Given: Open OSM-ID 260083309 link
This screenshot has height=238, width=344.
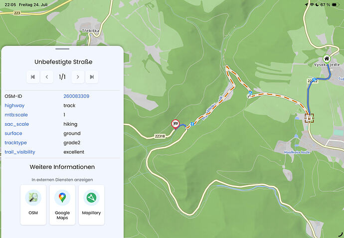Looking at the screenshot, I should (76, 96).
